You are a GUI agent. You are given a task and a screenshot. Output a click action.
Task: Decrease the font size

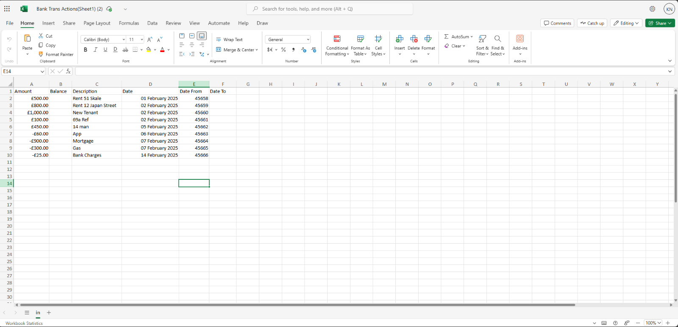(160, 39)
